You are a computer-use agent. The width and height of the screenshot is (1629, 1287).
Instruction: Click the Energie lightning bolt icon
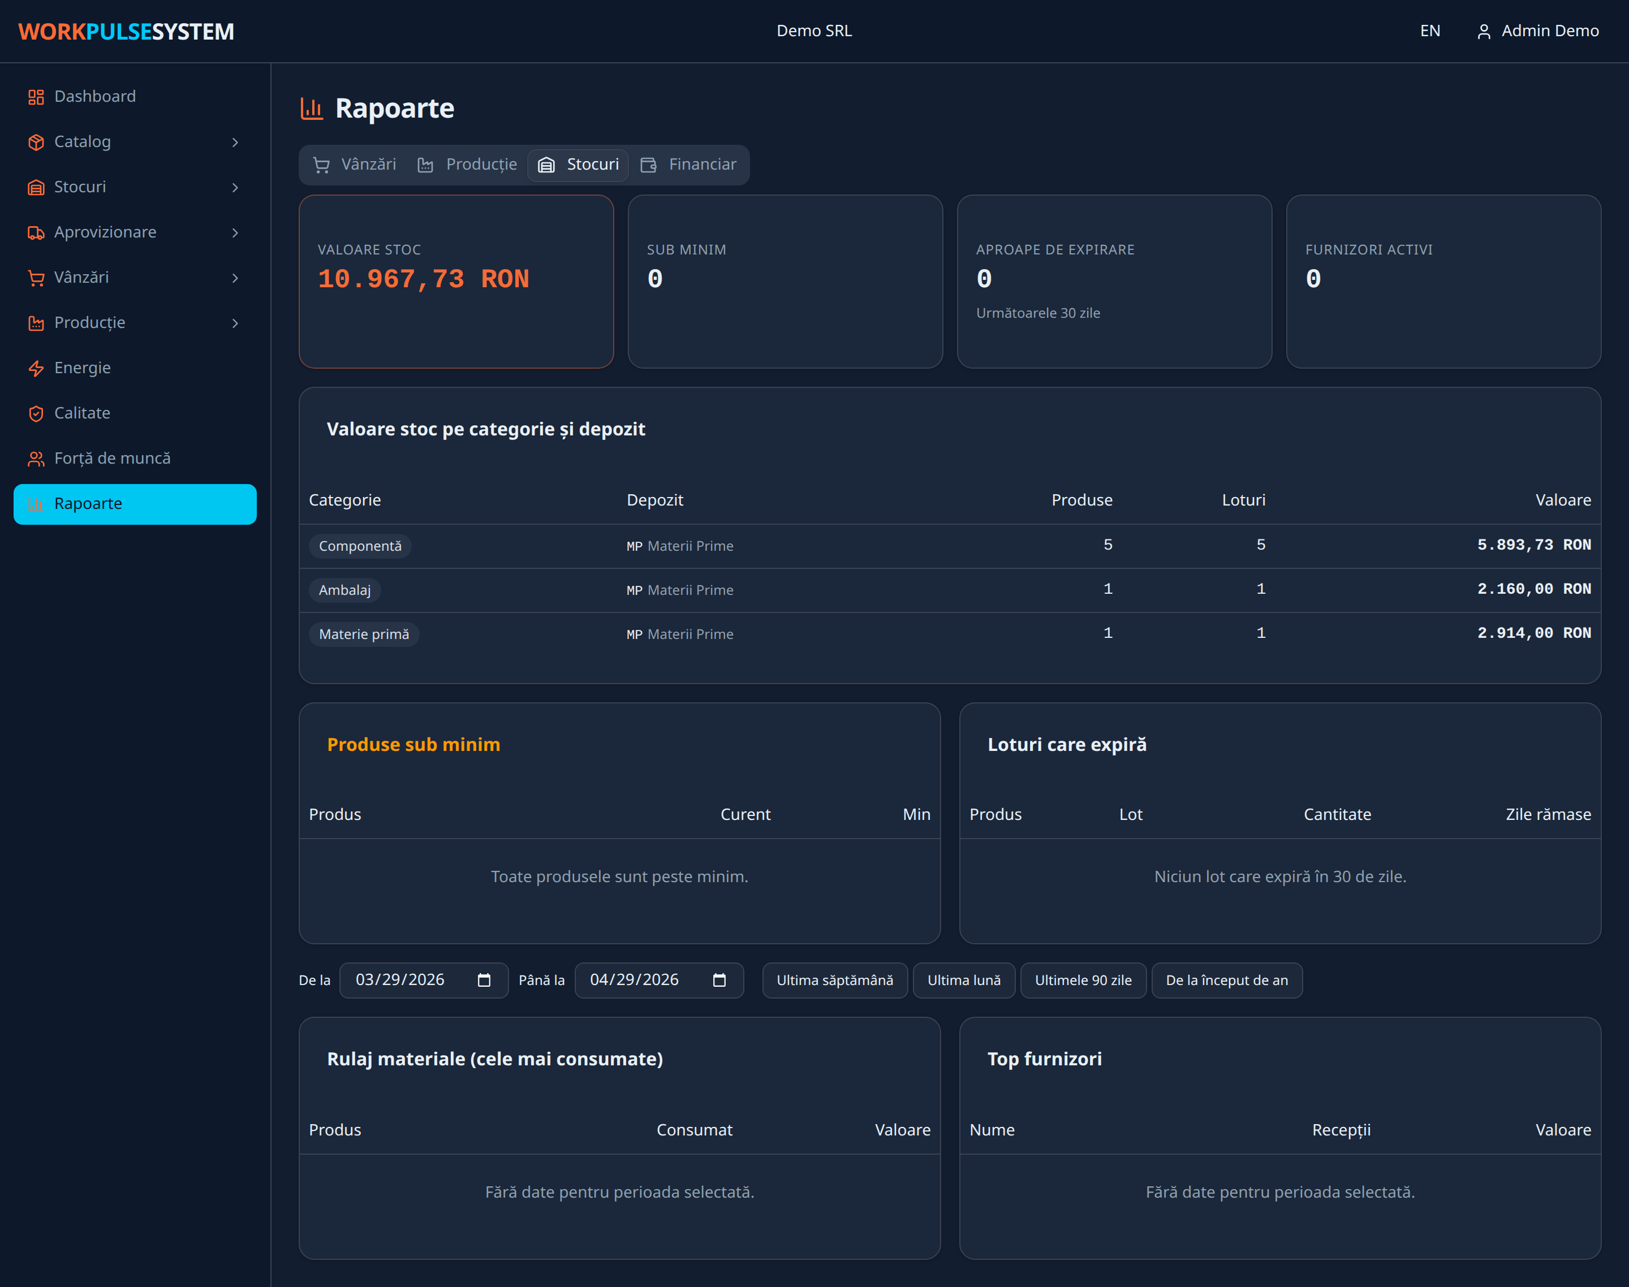(36, 369)
